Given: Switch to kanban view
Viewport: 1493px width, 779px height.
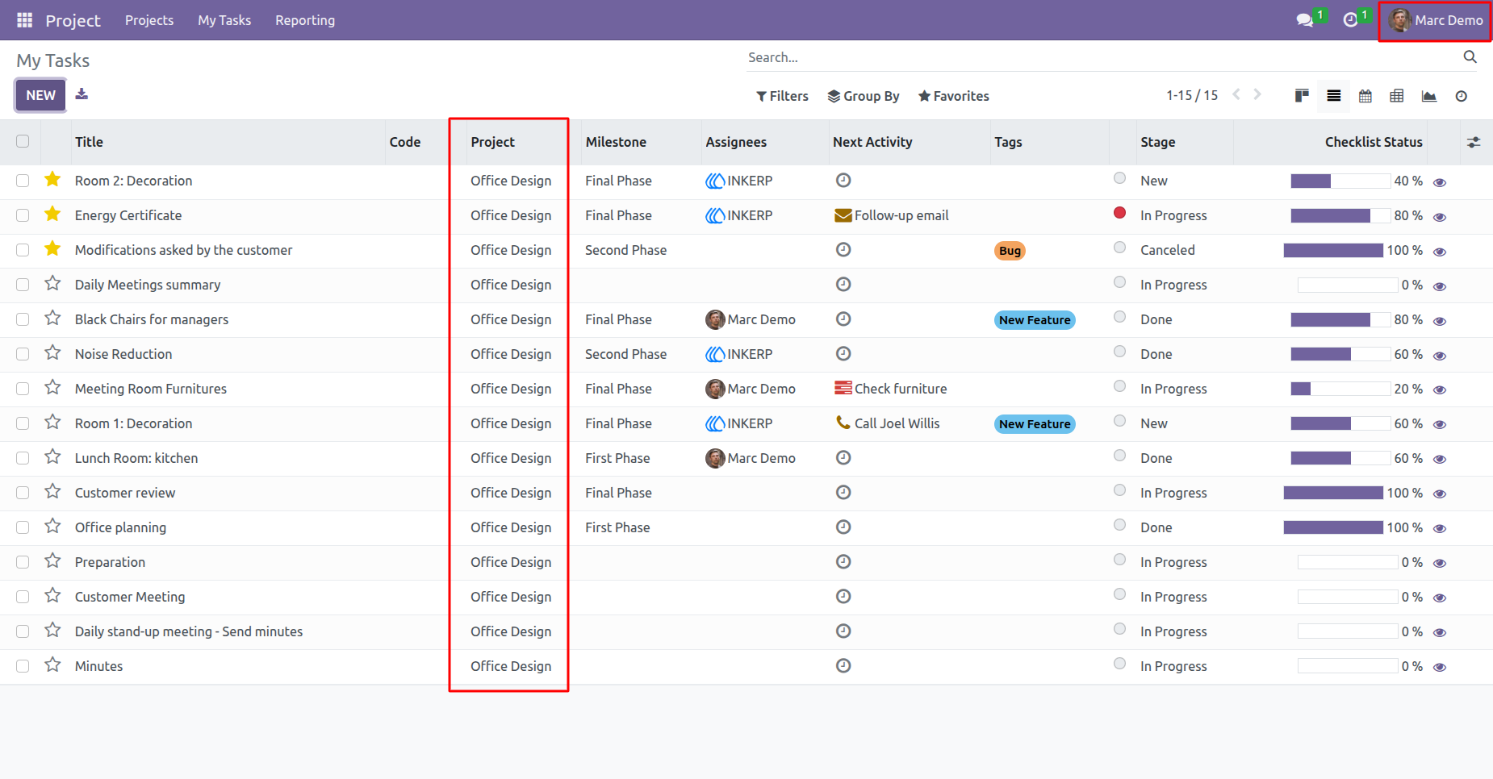Looking at the screenshot, I should [1302, 96].
